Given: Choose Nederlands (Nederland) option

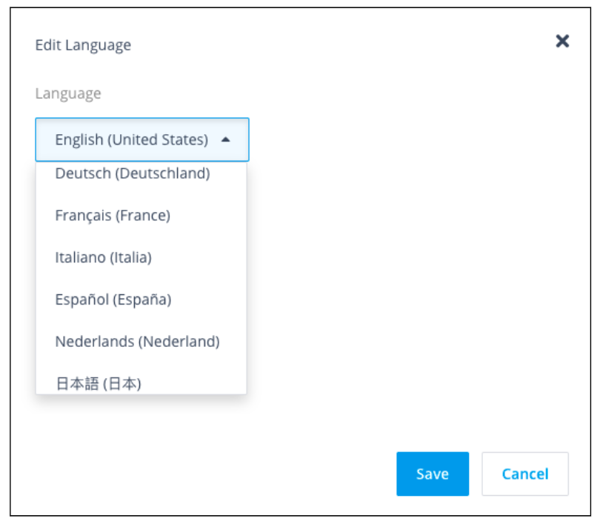Looking at the screenshot, I should [137, 342].
